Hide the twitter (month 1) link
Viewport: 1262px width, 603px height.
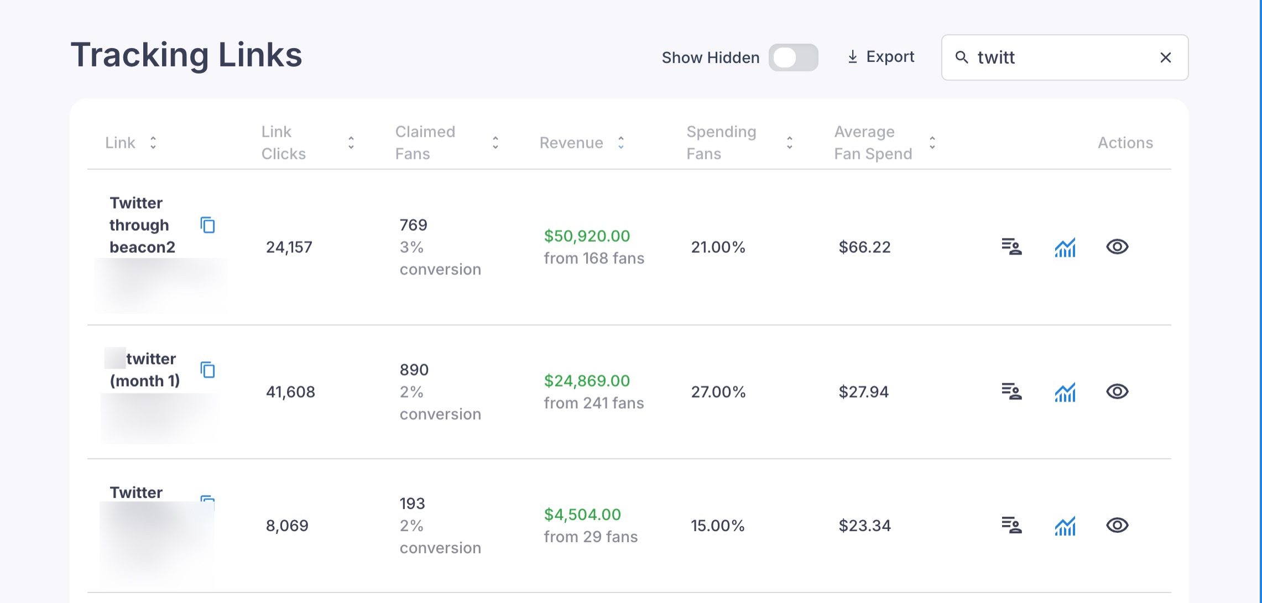point(1117,392)
